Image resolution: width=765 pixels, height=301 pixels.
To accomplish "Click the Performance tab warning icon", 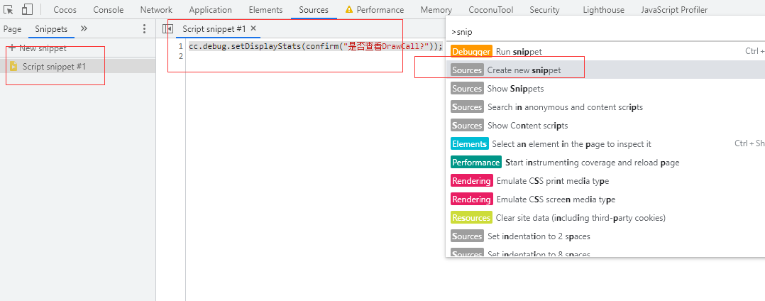I will point(348,10).
